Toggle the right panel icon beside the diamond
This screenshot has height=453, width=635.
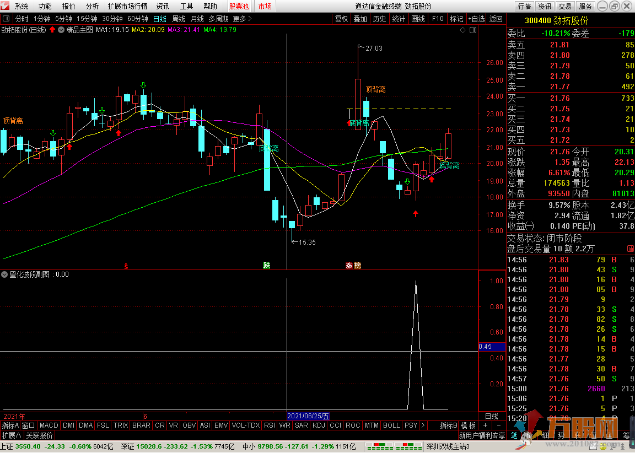[x=472, y=30]
